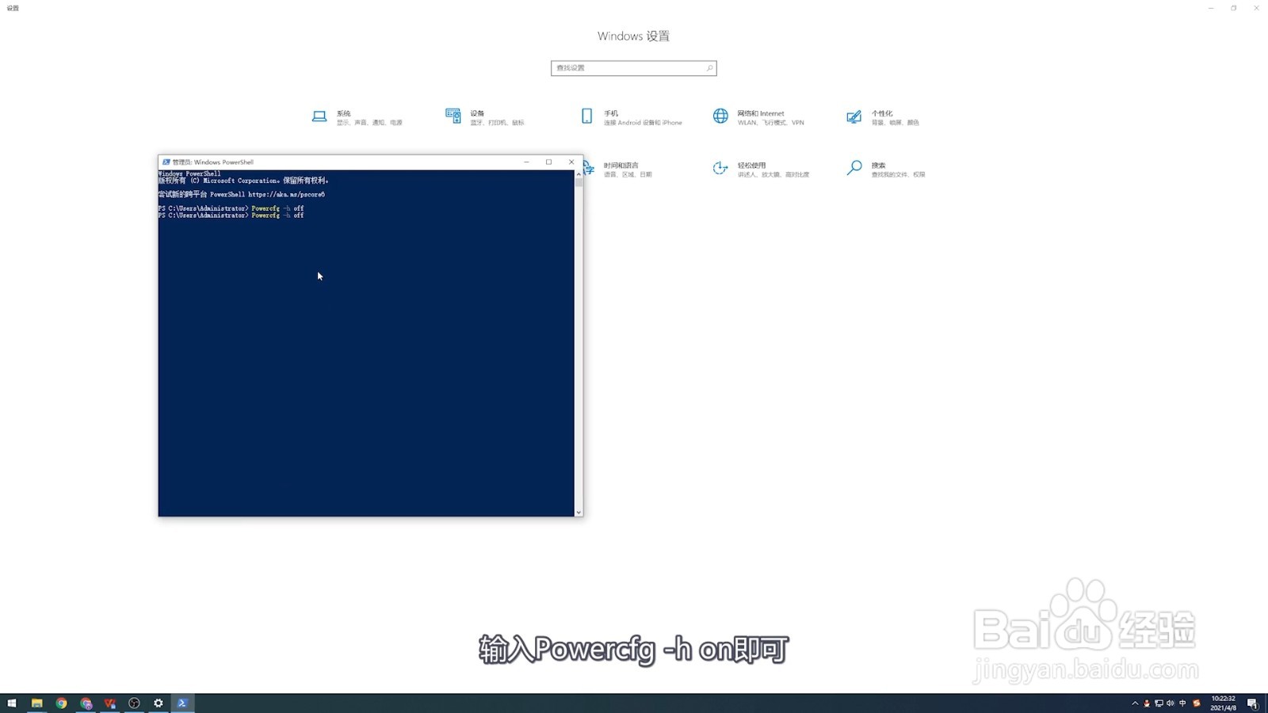Image resolution: width=1268 pixels, height=713 pixels.
Task: Close the Settings window
Action: 1256,8
